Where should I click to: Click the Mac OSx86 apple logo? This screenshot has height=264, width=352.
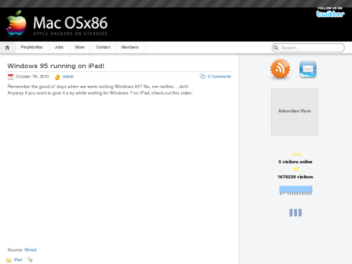16,24
